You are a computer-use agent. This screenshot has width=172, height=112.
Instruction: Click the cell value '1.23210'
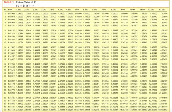point(144,17)
